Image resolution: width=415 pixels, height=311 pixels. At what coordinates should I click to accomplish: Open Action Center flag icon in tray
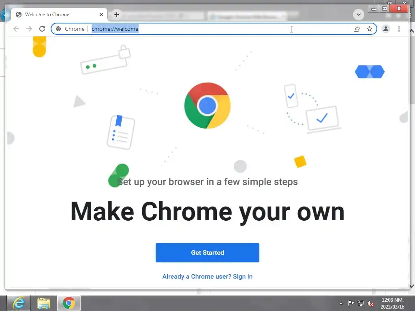pos(351,303)
